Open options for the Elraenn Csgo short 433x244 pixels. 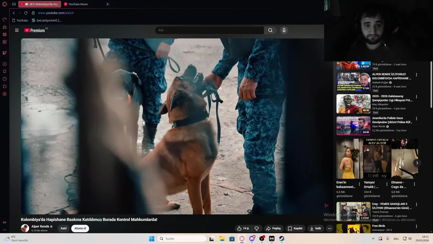414,184
